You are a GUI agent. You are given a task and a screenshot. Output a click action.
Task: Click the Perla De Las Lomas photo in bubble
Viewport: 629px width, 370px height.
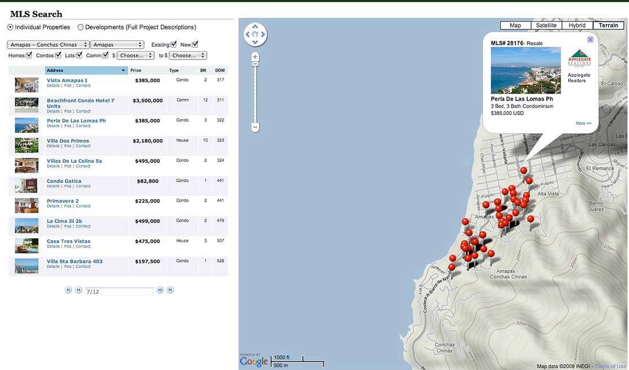526,70
